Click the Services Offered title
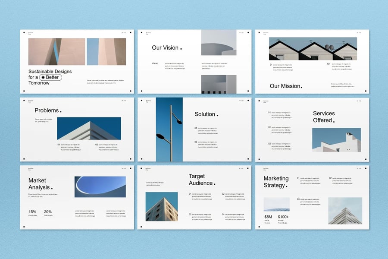388x259 pixels. [x=324, y=117]
